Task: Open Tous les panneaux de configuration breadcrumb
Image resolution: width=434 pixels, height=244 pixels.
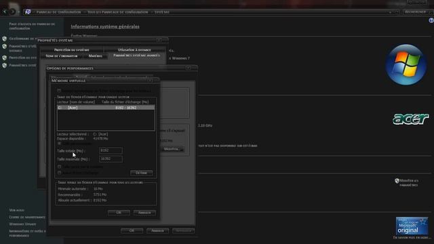Action: tap(117, 12)
